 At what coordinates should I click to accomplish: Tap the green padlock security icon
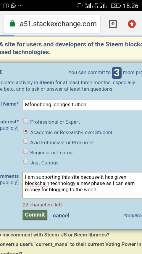pos(12,23)
